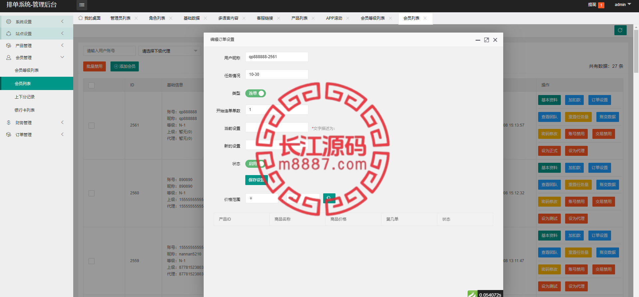The image size is (639, 297).
Task: Close the 多语言内容 tab
Action: point(244,18)
